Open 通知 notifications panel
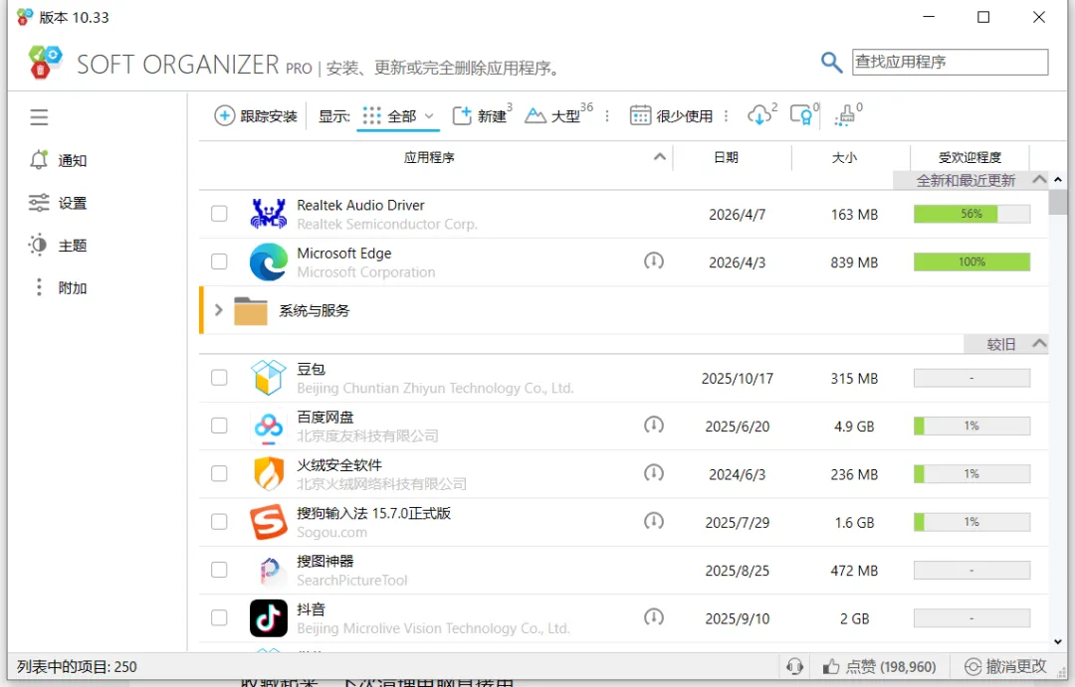The height and width of the screenshot is (687, 1075). [x=59, y=160]
